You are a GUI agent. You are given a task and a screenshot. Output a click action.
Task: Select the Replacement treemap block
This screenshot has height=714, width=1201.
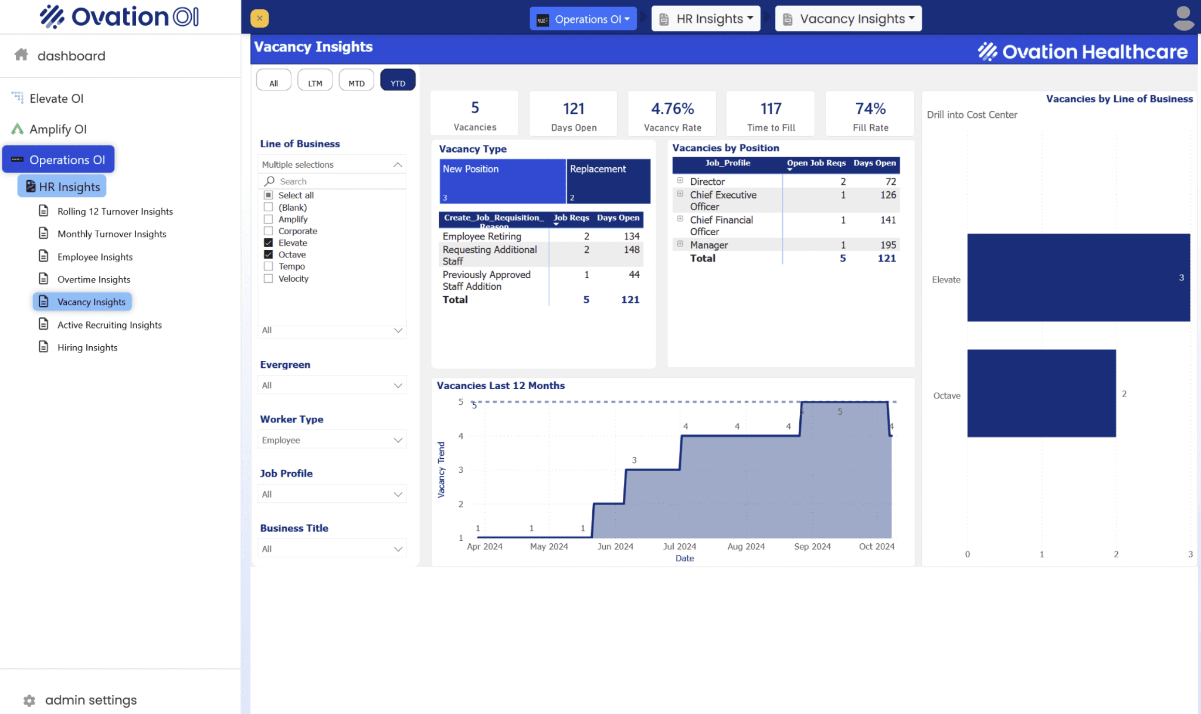[x=608, y=181]
